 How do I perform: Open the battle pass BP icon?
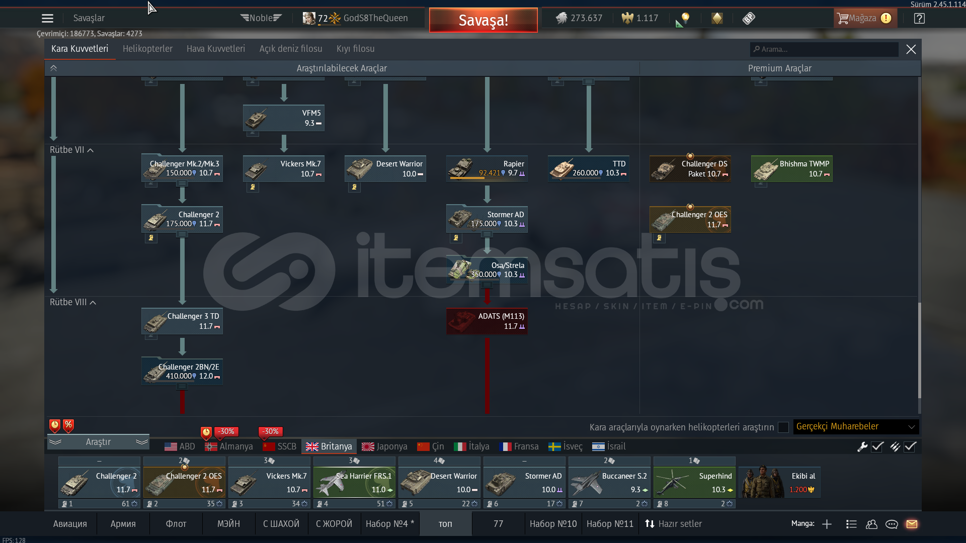click(749, 19)
